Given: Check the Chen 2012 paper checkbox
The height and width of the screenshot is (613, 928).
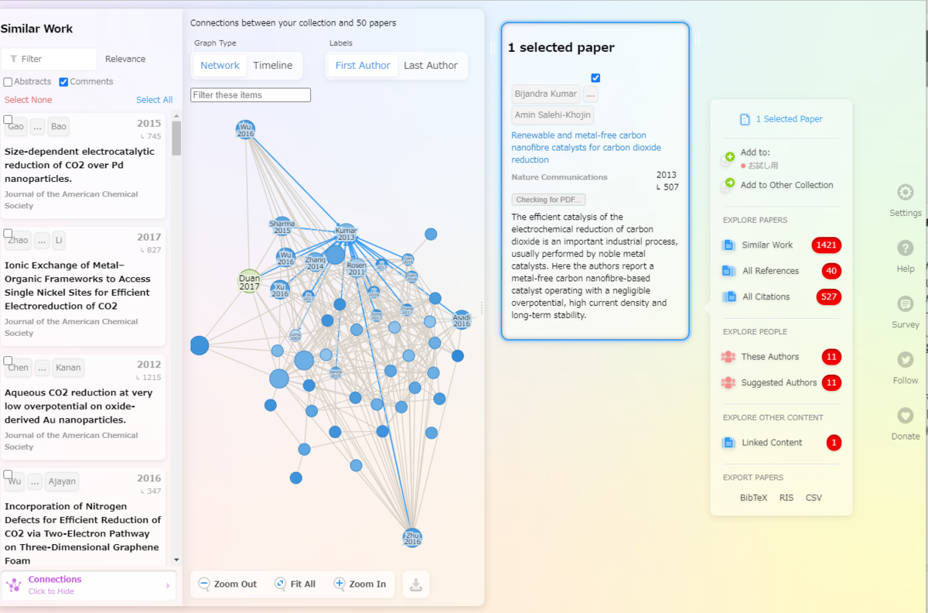Looking at the screenshot, I should (x=8, y=361).
